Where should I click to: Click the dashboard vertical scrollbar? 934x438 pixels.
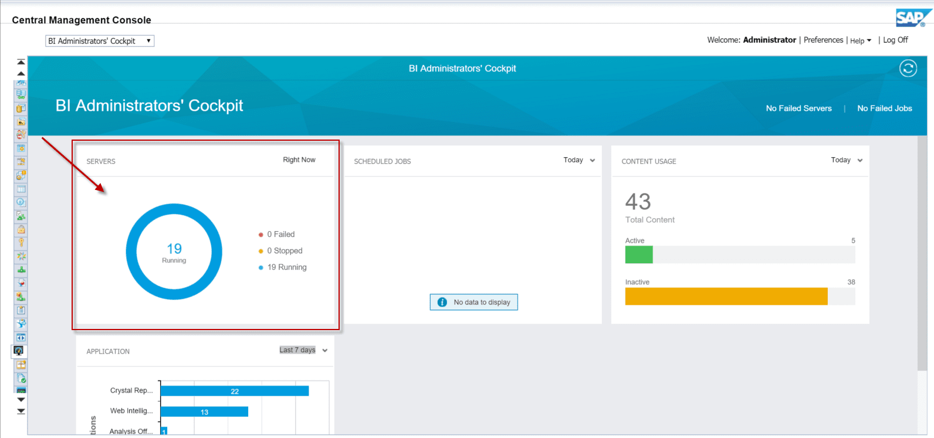[922, 253]
